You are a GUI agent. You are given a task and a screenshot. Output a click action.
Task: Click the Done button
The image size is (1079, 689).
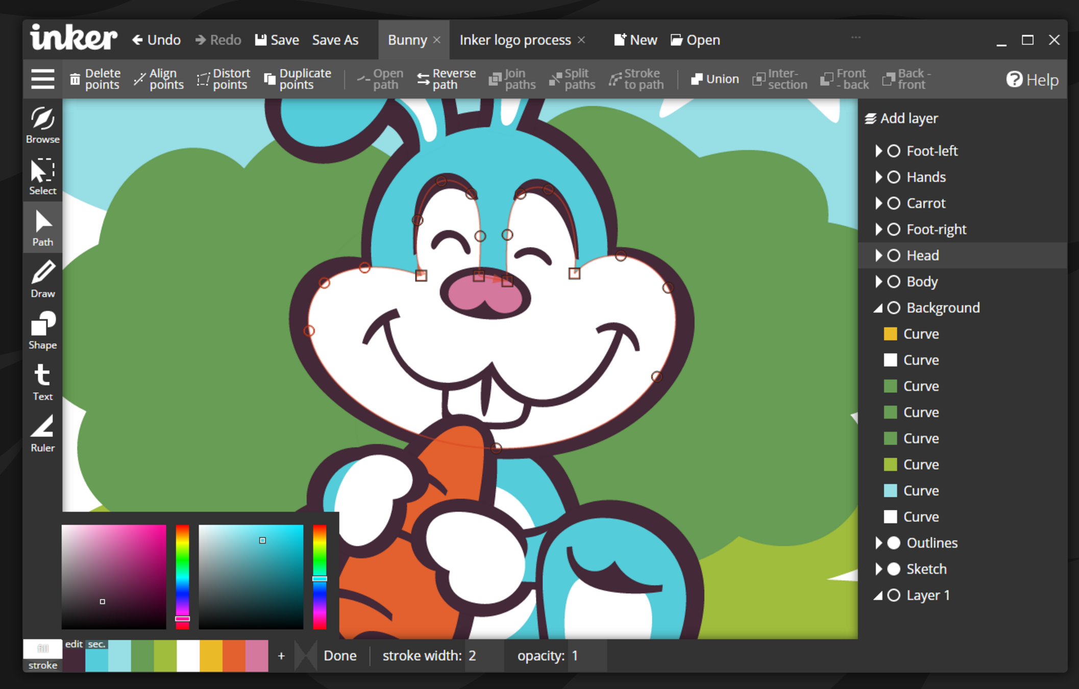click(339, 655)
